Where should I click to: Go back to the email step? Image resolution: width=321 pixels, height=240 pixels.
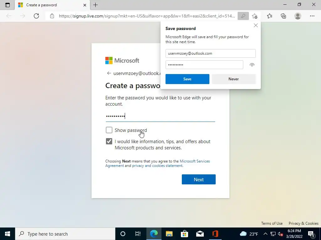point(109,73)
